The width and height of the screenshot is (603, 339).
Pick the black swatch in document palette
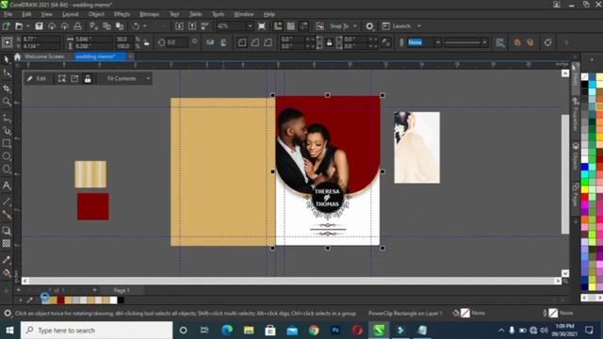(x=121, y=300)
